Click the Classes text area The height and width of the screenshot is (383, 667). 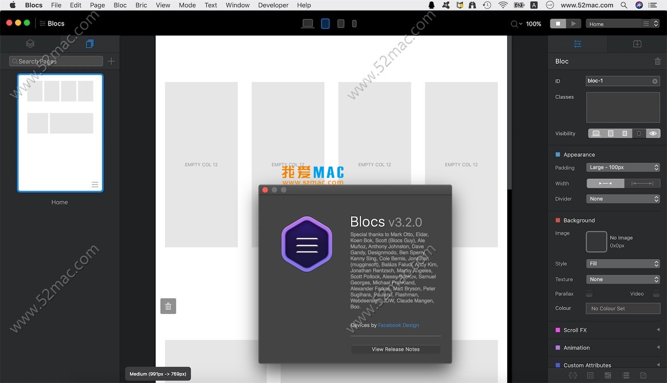tap(623, 107)
